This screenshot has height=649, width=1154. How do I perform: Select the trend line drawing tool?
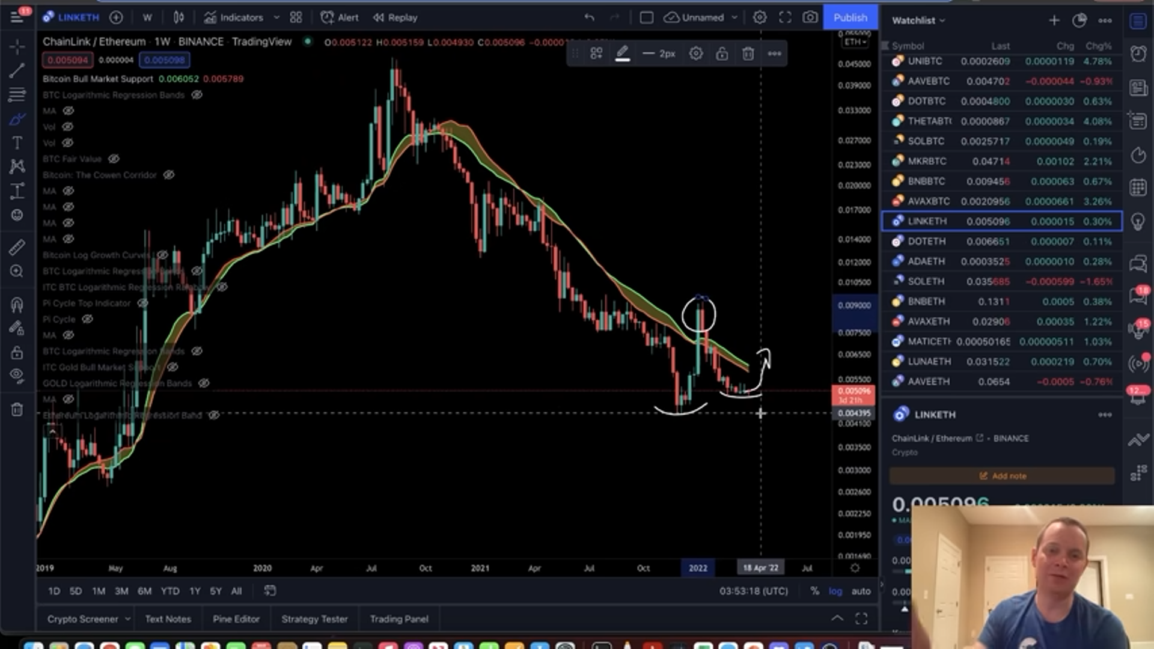coord(17,70)
